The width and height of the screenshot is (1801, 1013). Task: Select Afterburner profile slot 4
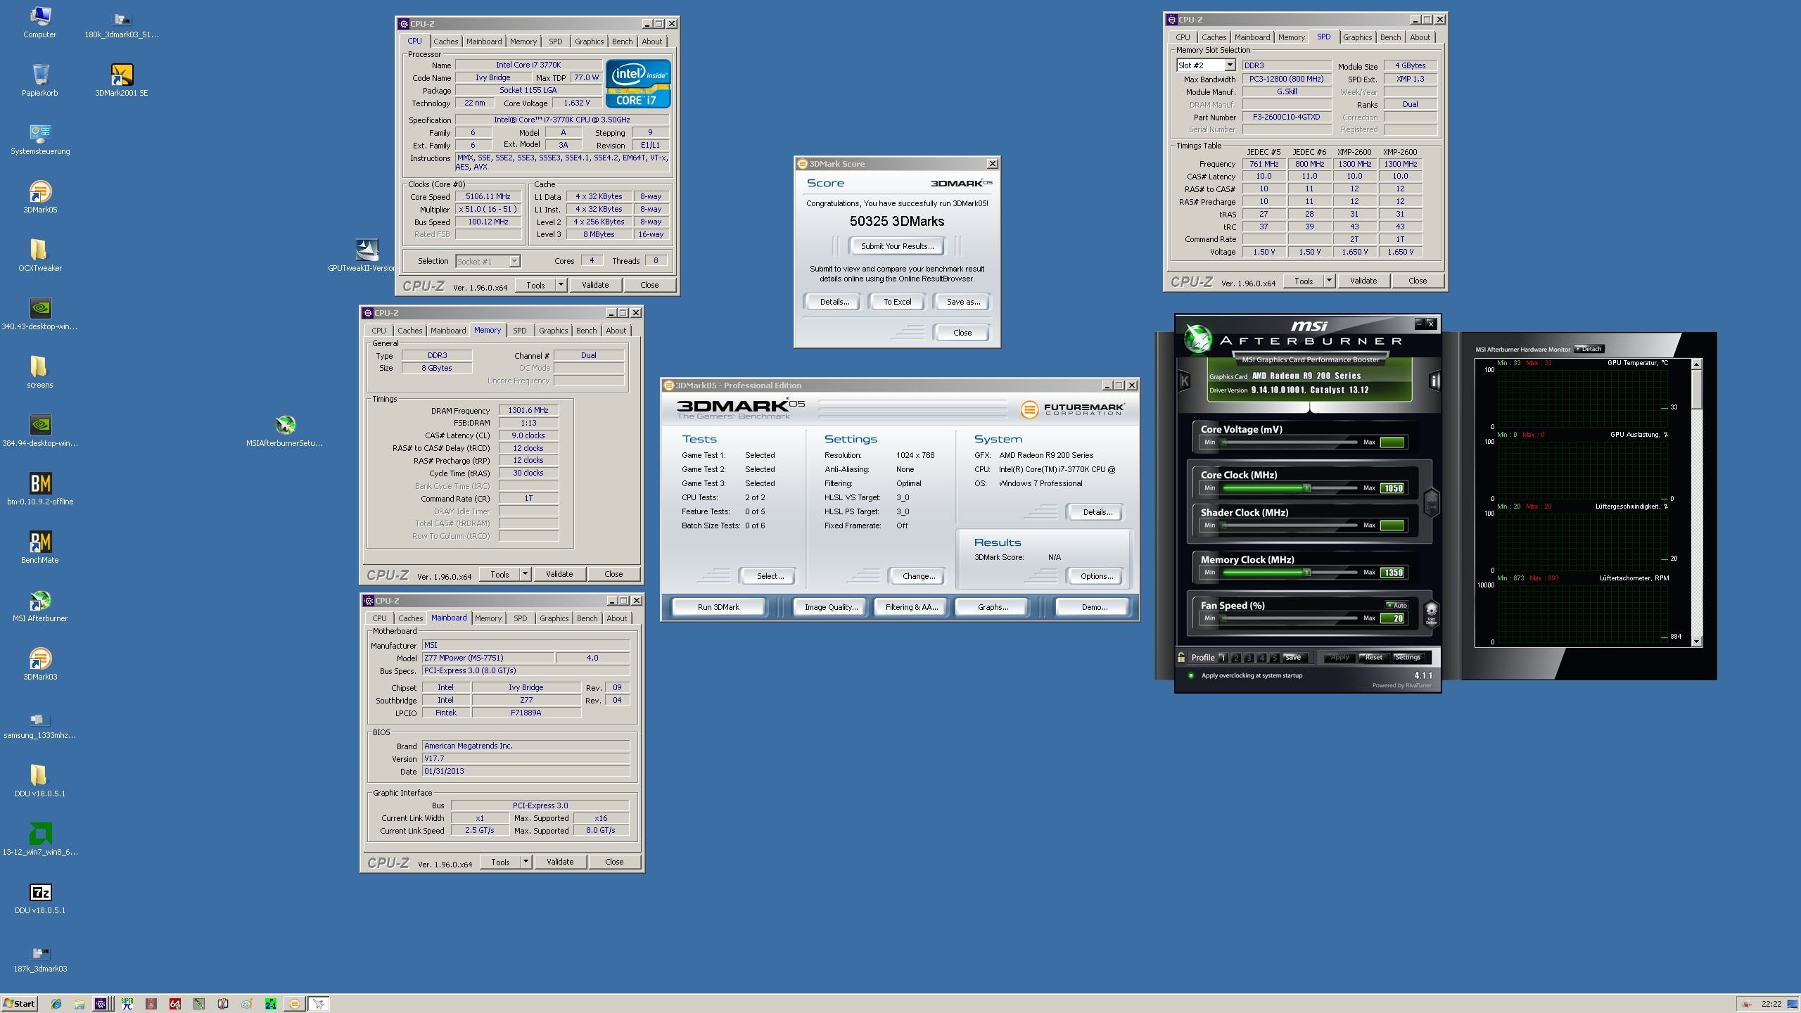[1261, 658]
